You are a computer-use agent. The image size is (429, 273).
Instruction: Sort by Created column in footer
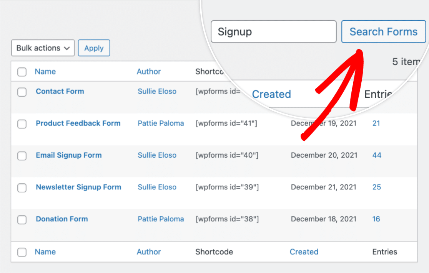tap(304, 252)
